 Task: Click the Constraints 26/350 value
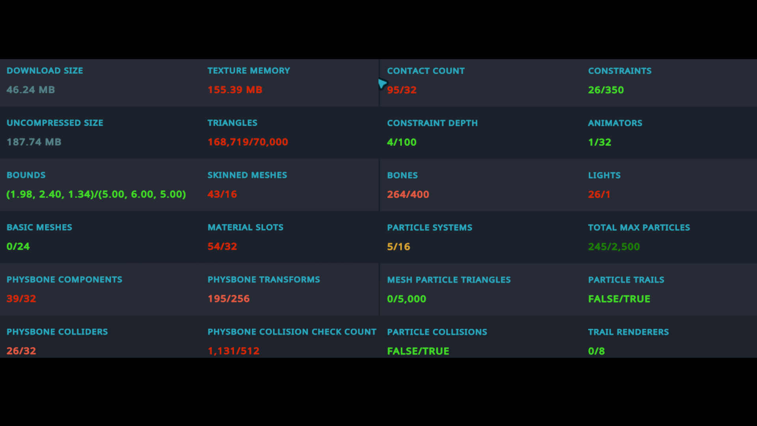tap(606, 90)
